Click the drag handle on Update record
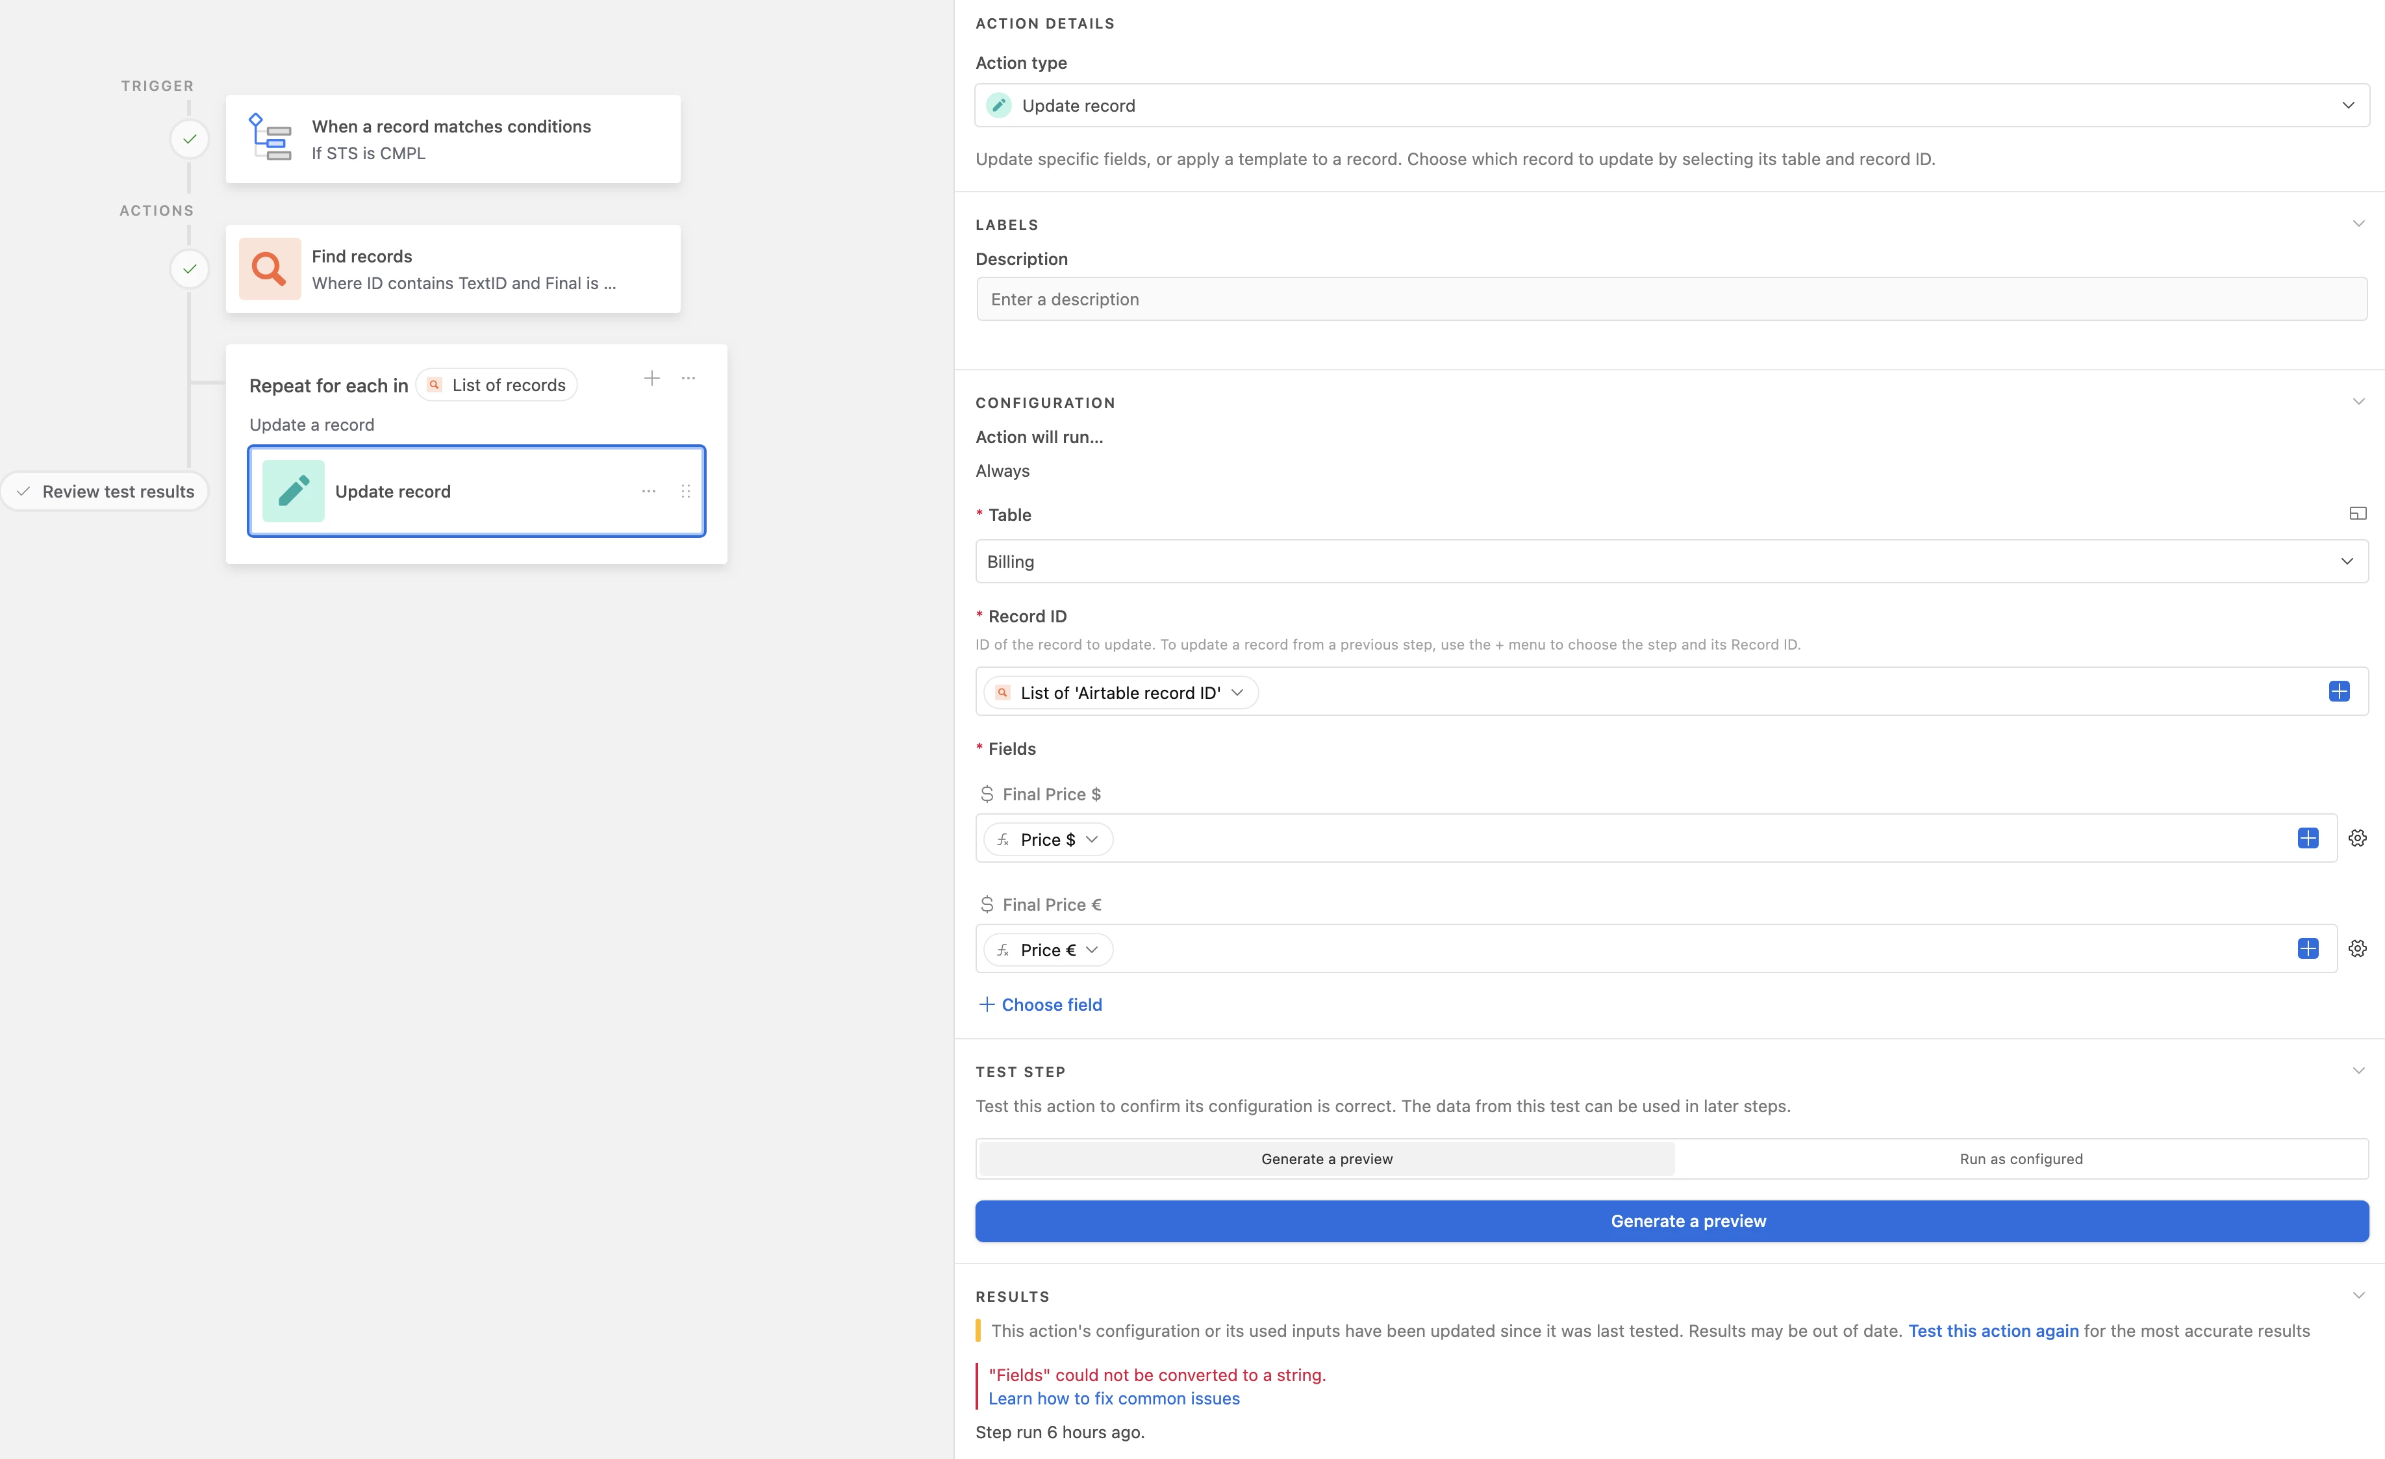2385x1459 pixels. (685, 492)
